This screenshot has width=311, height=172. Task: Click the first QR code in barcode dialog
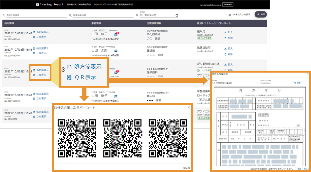[77, 139]
